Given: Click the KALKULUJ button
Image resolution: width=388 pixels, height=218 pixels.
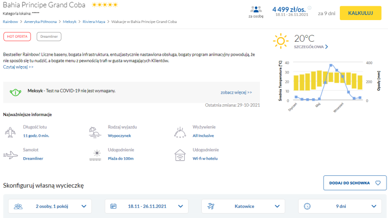Looking at the screenshot, I should click(360, 13).
